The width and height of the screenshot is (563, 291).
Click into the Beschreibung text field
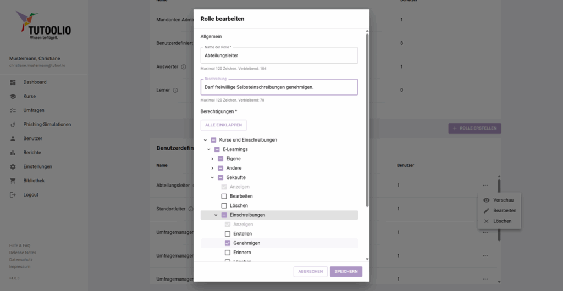pyautogui.click(x=279, y=87)
